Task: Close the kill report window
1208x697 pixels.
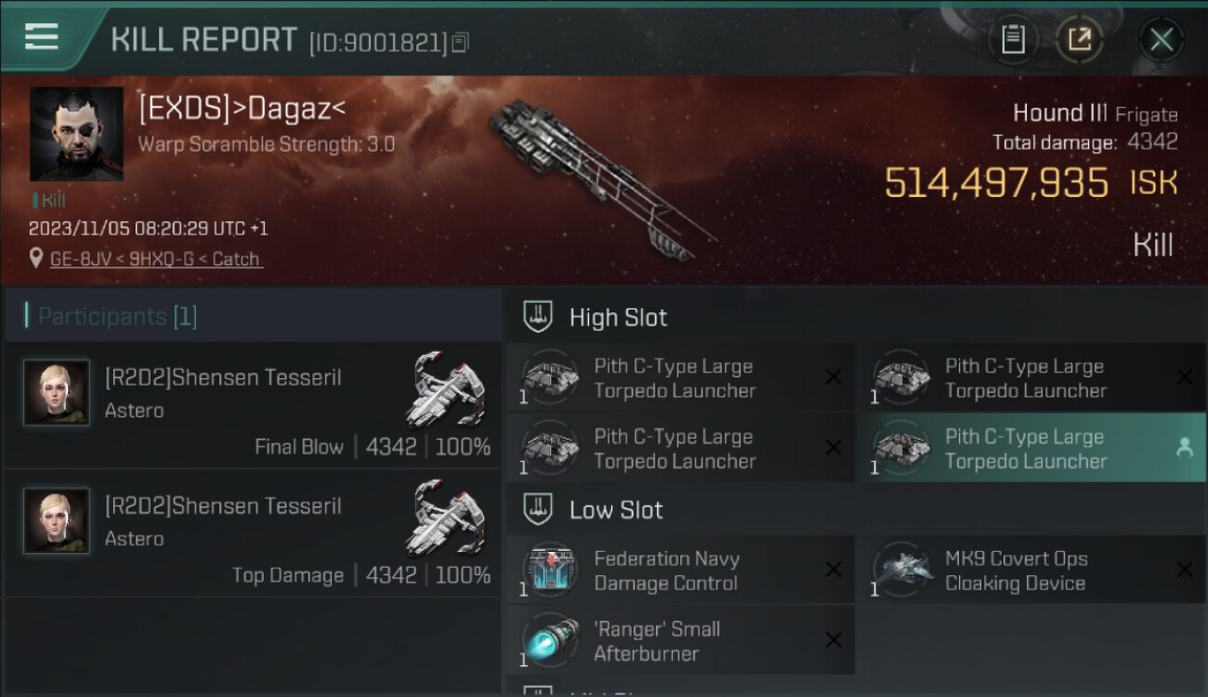Action: click(x=1161, y=40)
